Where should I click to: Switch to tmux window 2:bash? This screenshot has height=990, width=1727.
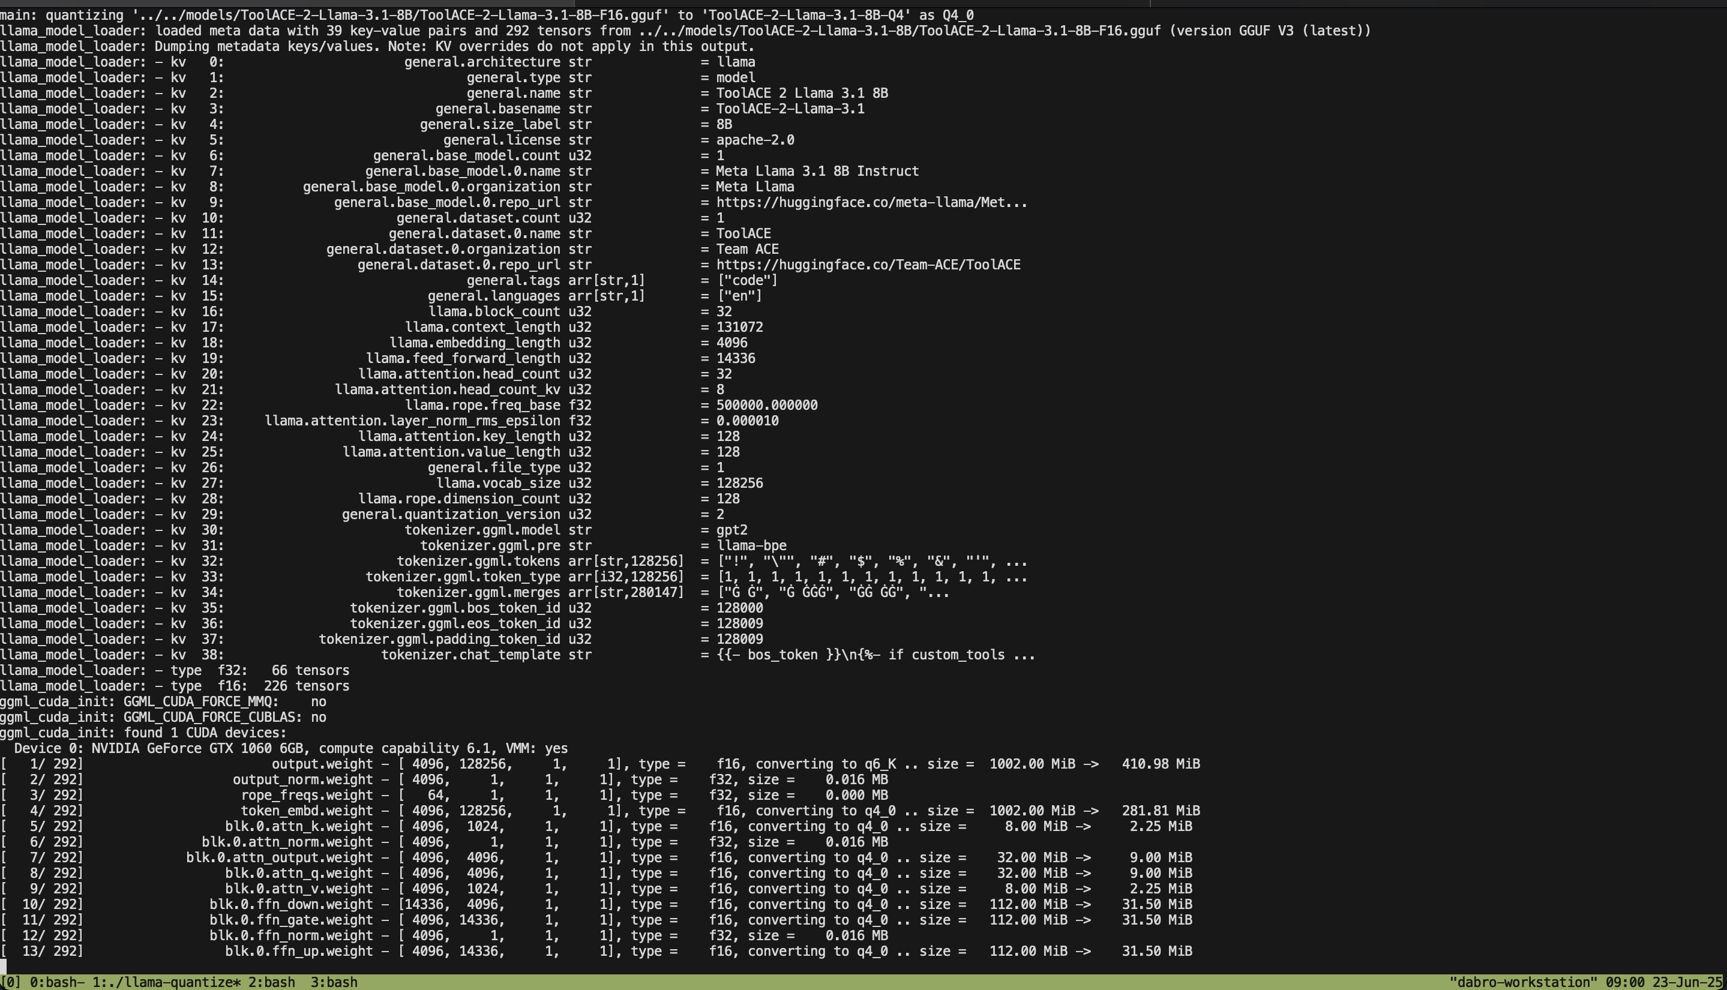[x=271, y=982]
